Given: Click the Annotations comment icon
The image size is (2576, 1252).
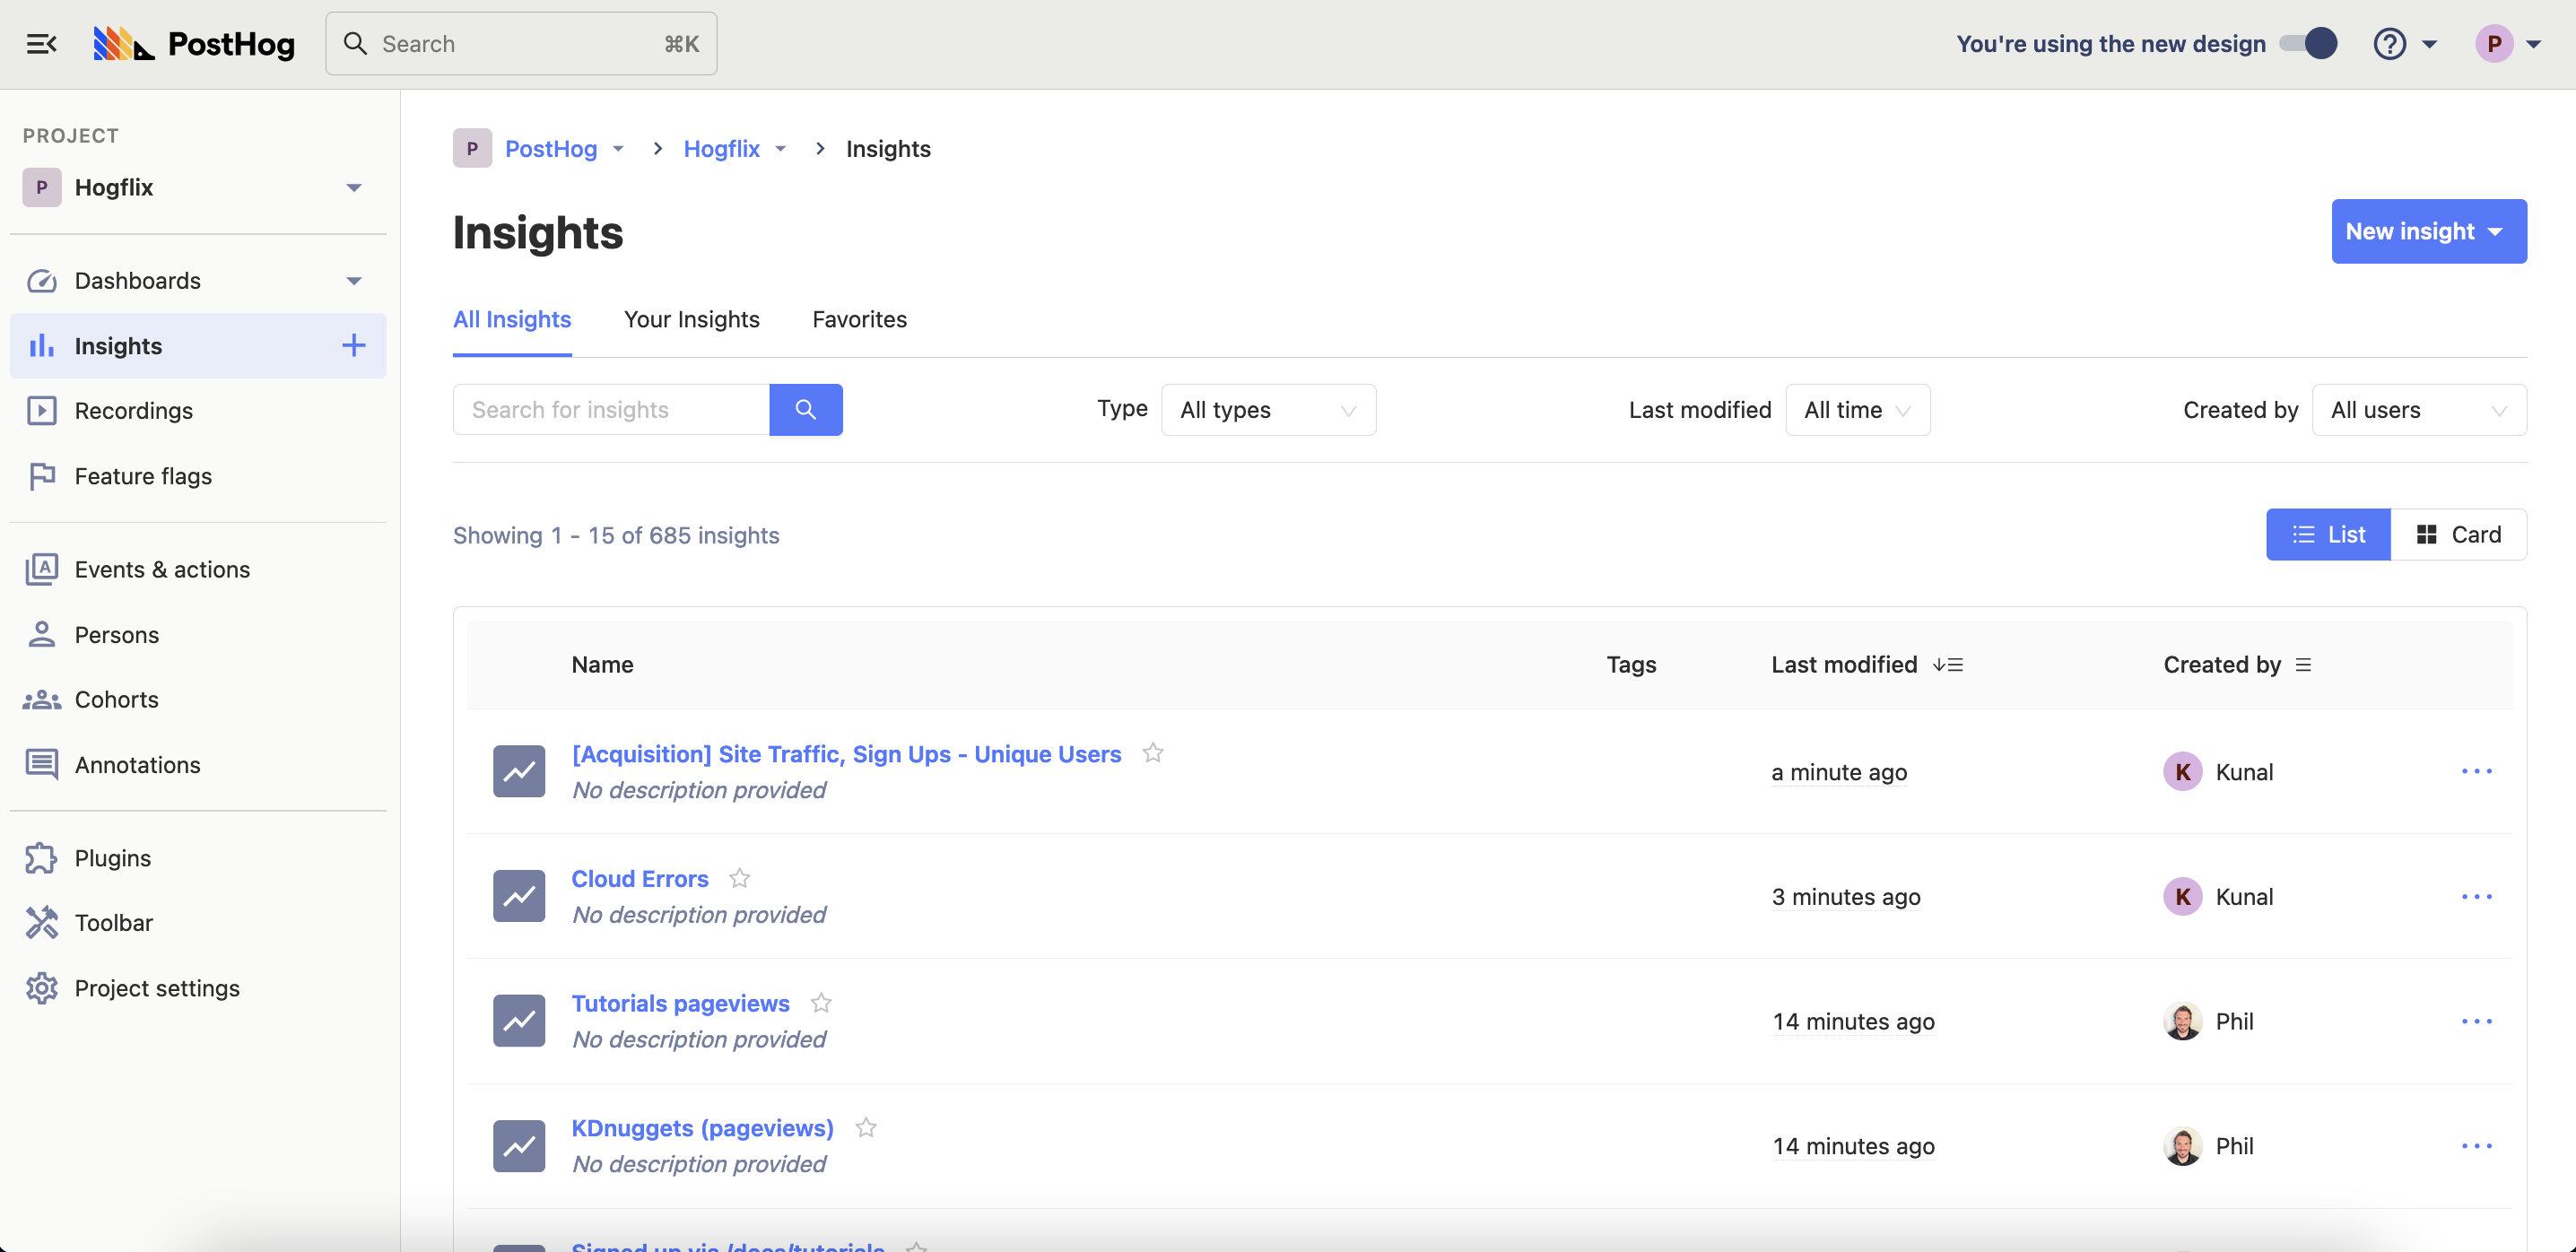Looking at the screenshot, I should (x=41, y=764).
